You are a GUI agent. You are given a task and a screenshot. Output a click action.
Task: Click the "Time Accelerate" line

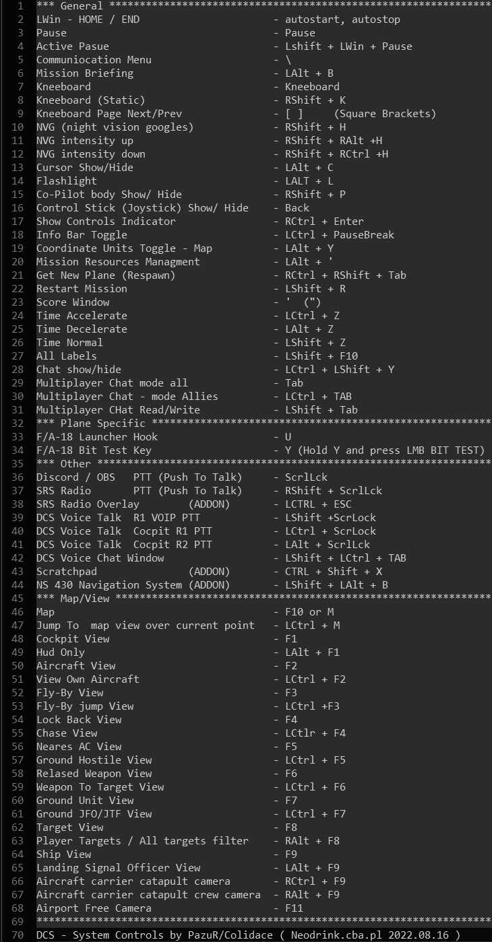click(82, 316)
